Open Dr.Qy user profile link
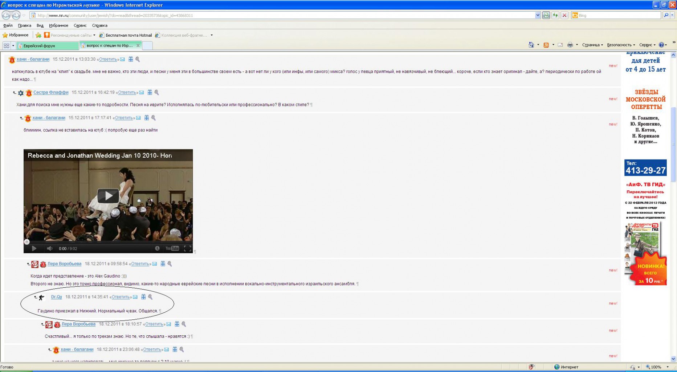The height and width of the screenshot is (372, 677). click(57, 297)
